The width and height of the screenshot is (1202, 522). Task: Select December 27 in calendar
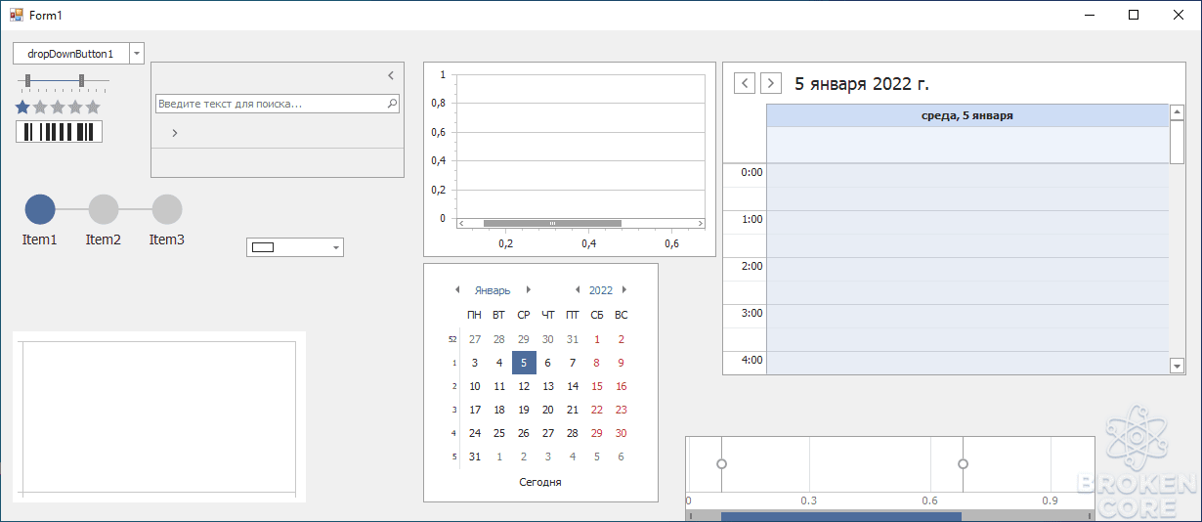[475, 339]
